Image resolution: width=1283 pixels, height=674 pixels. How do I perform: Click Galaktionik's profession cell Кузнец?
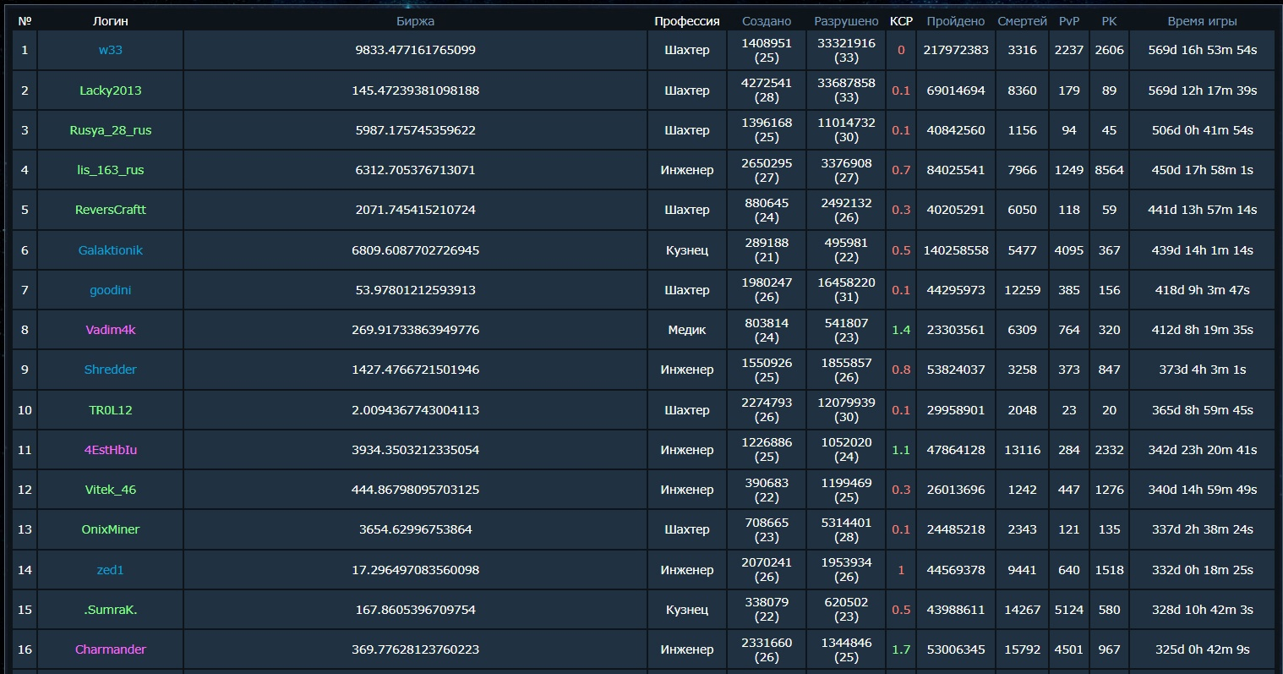[x=687, y=250]
